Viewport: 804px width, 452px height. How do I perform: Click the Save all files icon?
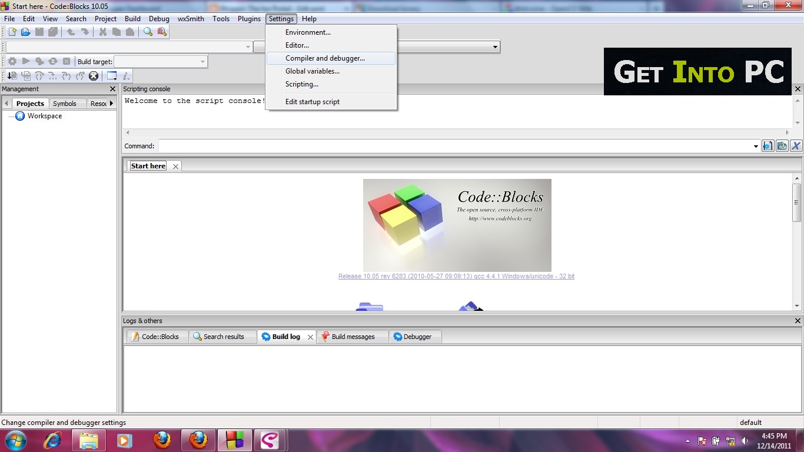click(x=53, y=32)
